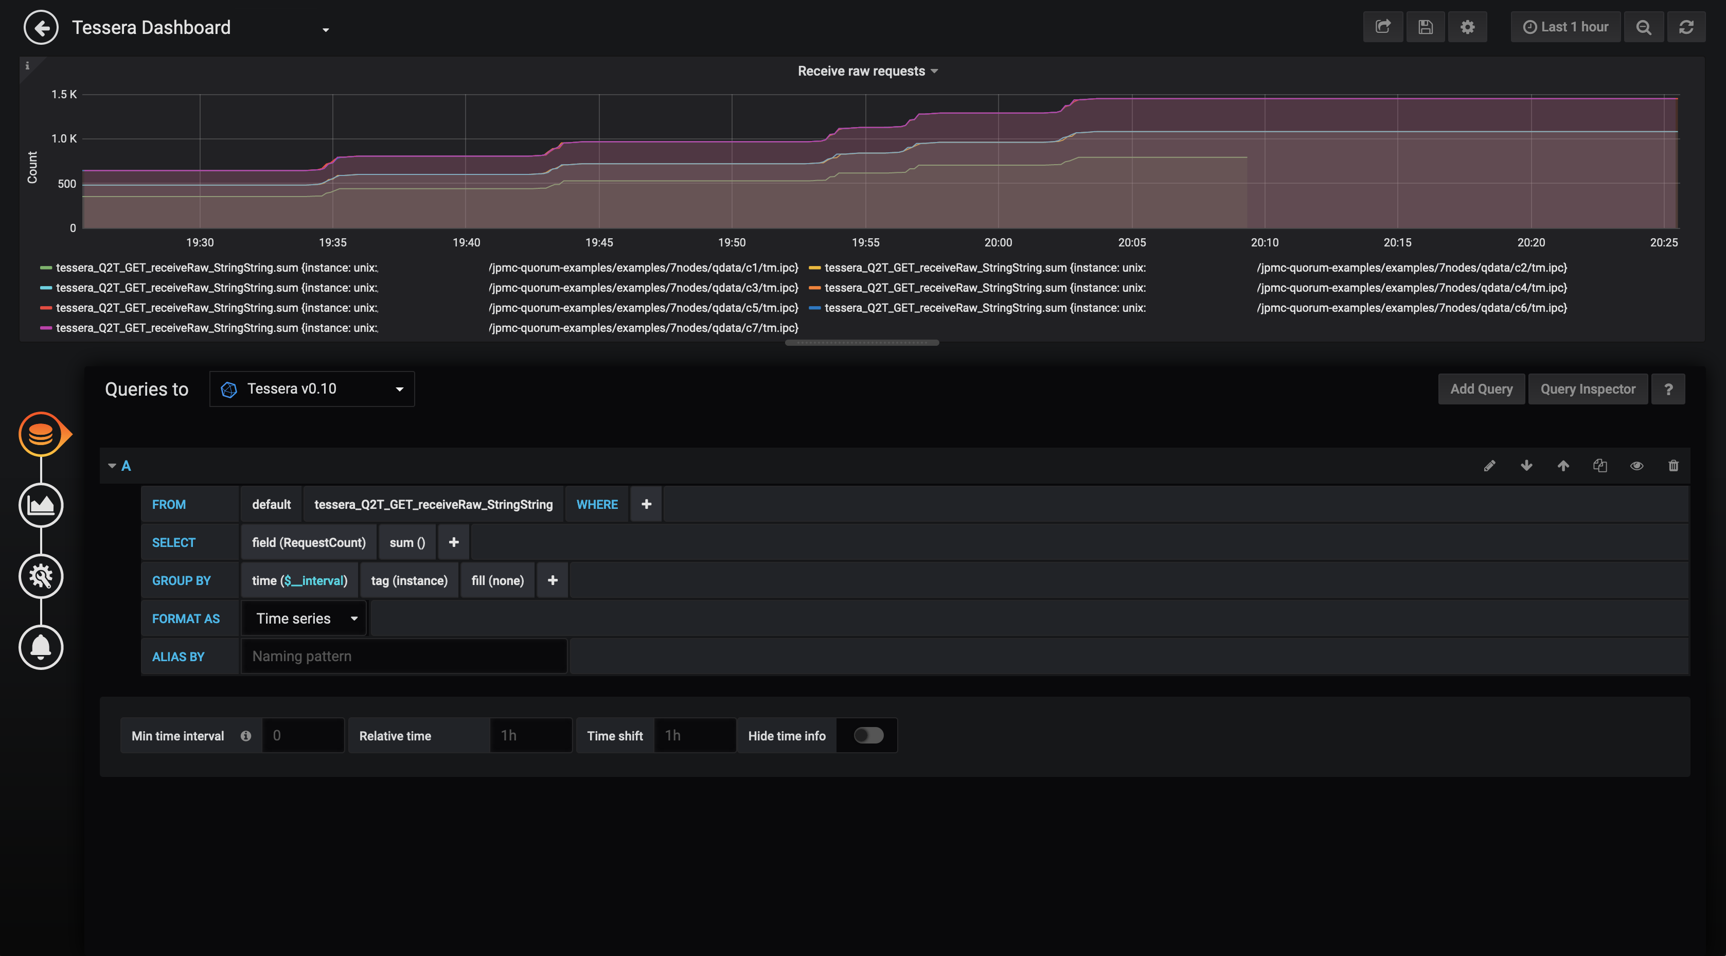This screenshot has width=1726, height=956.
Task: Click the sum () aggregation segment
Action: coord(407,543)
